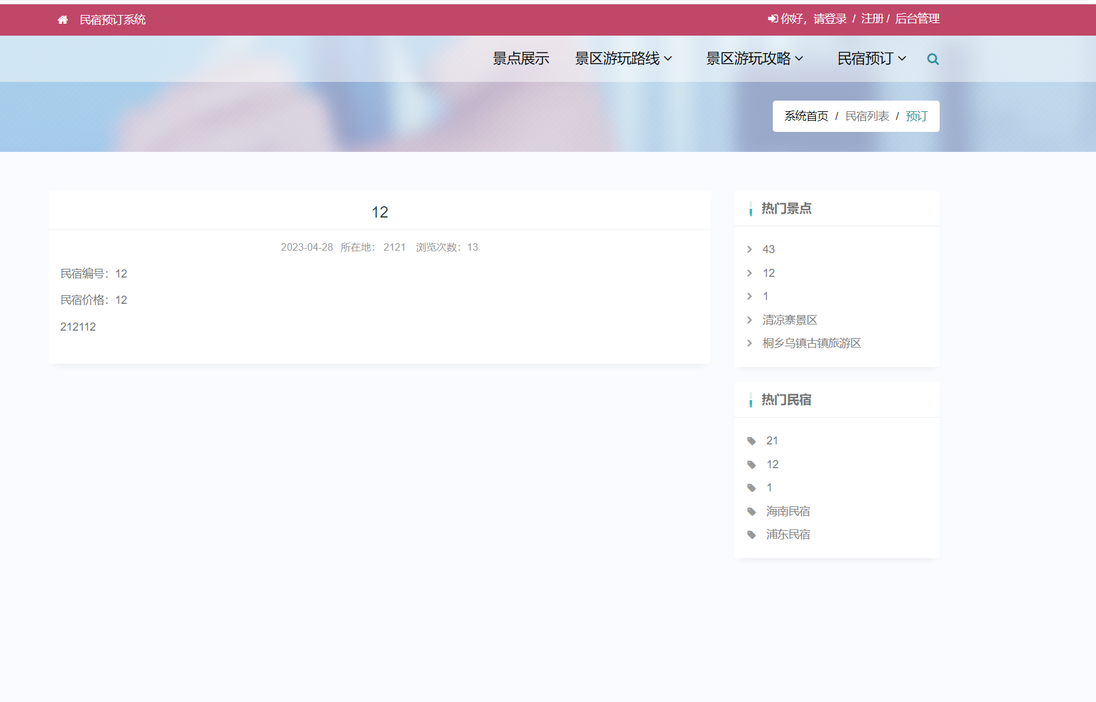
Task: Click the 热门景点 panel header icon
Action: [750, 208]
